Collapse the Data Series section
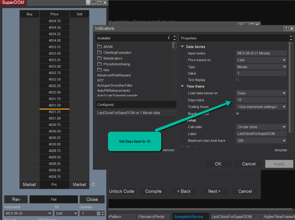The image size is (295, 220). coord(182,47)
